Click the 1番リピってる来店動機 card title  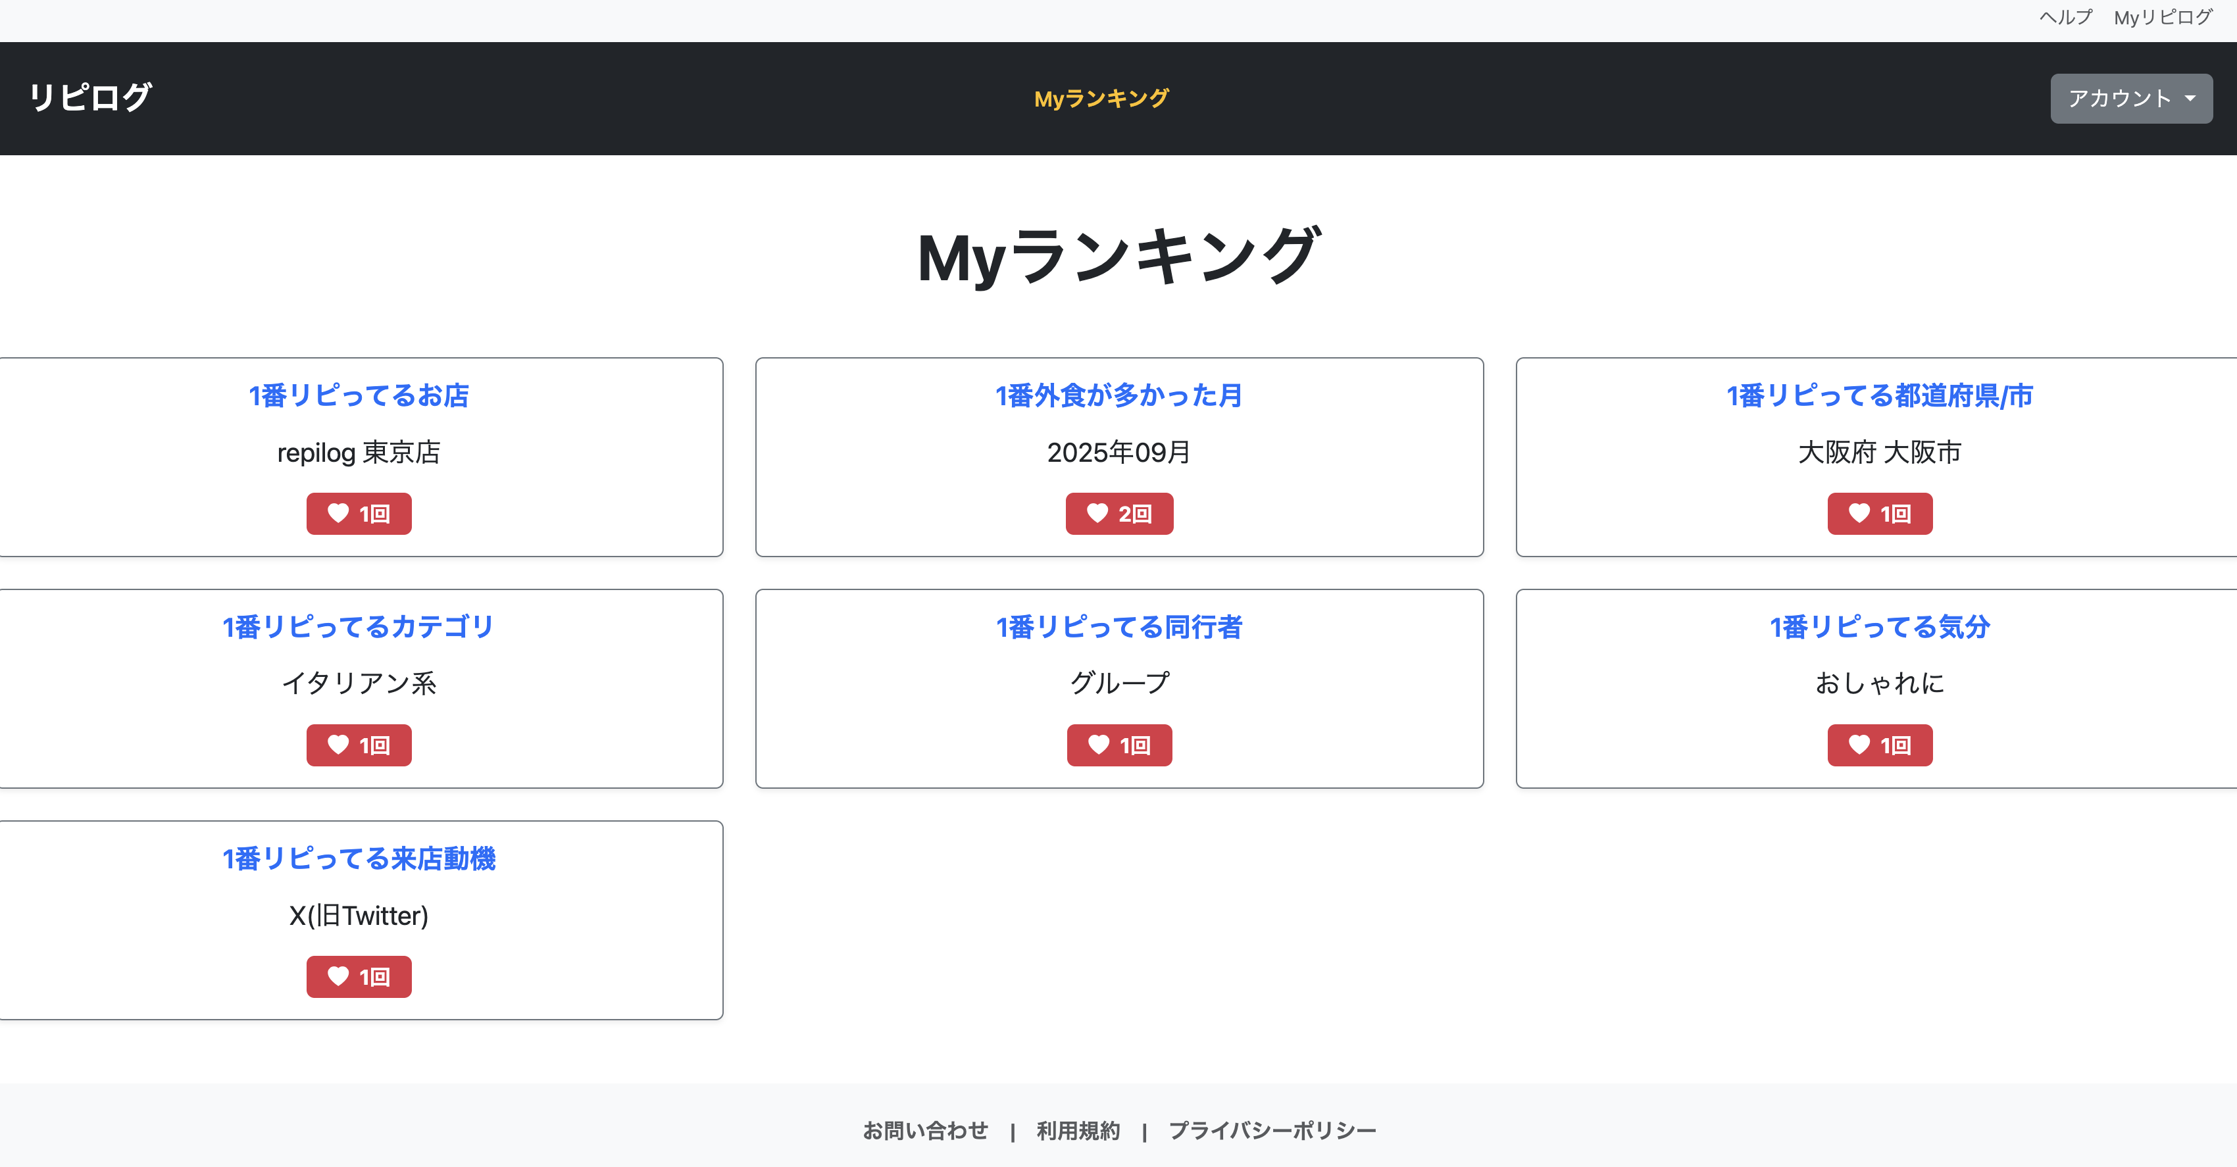[x=359, y=858]
